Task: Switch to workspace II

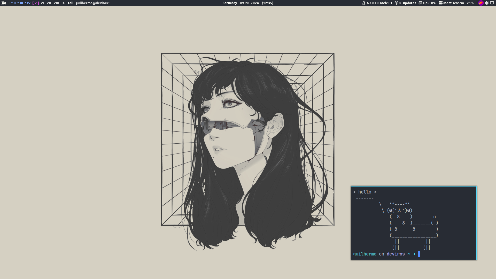Action: pyautogui.click(x=14, y=3)
